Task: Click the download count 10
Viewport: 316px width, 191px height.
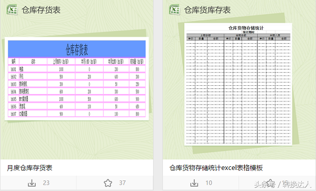Action: pyautogui.click(x=209, y=183)
